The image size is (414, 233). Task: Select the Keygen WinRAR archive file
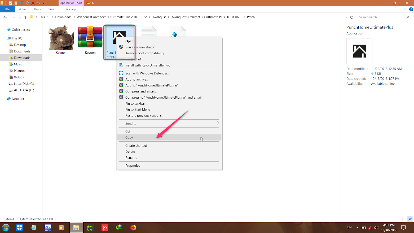(x=90, y=40)
